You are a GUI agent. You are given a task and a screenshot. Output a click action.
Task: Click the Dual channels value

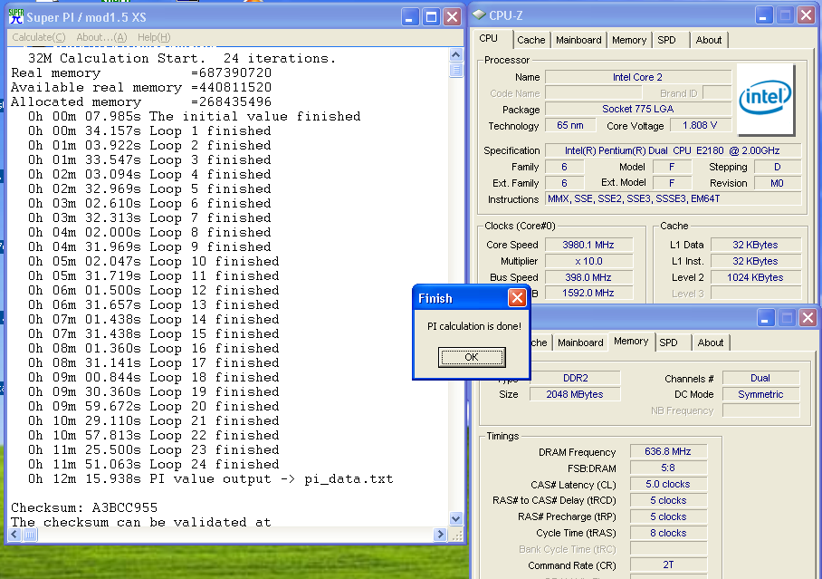[x=760, y=378]
